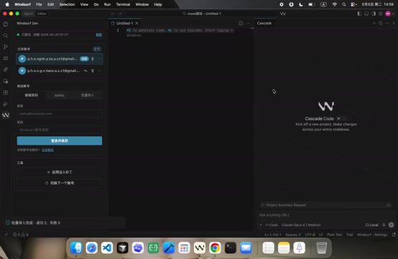The image size is (398, 259).
Task: Click the Windsurf logo icon in title bar
Action: 283,14
